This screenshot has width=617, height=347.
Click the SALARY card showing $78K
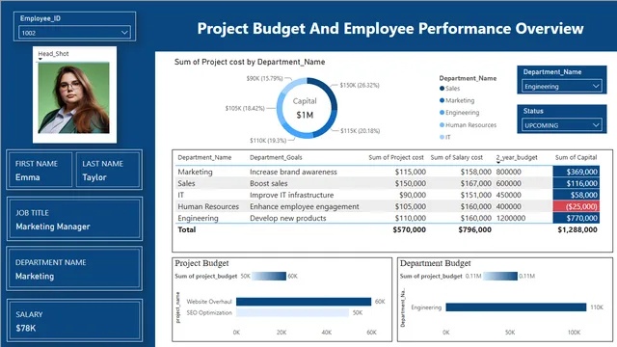click(74, 321)
